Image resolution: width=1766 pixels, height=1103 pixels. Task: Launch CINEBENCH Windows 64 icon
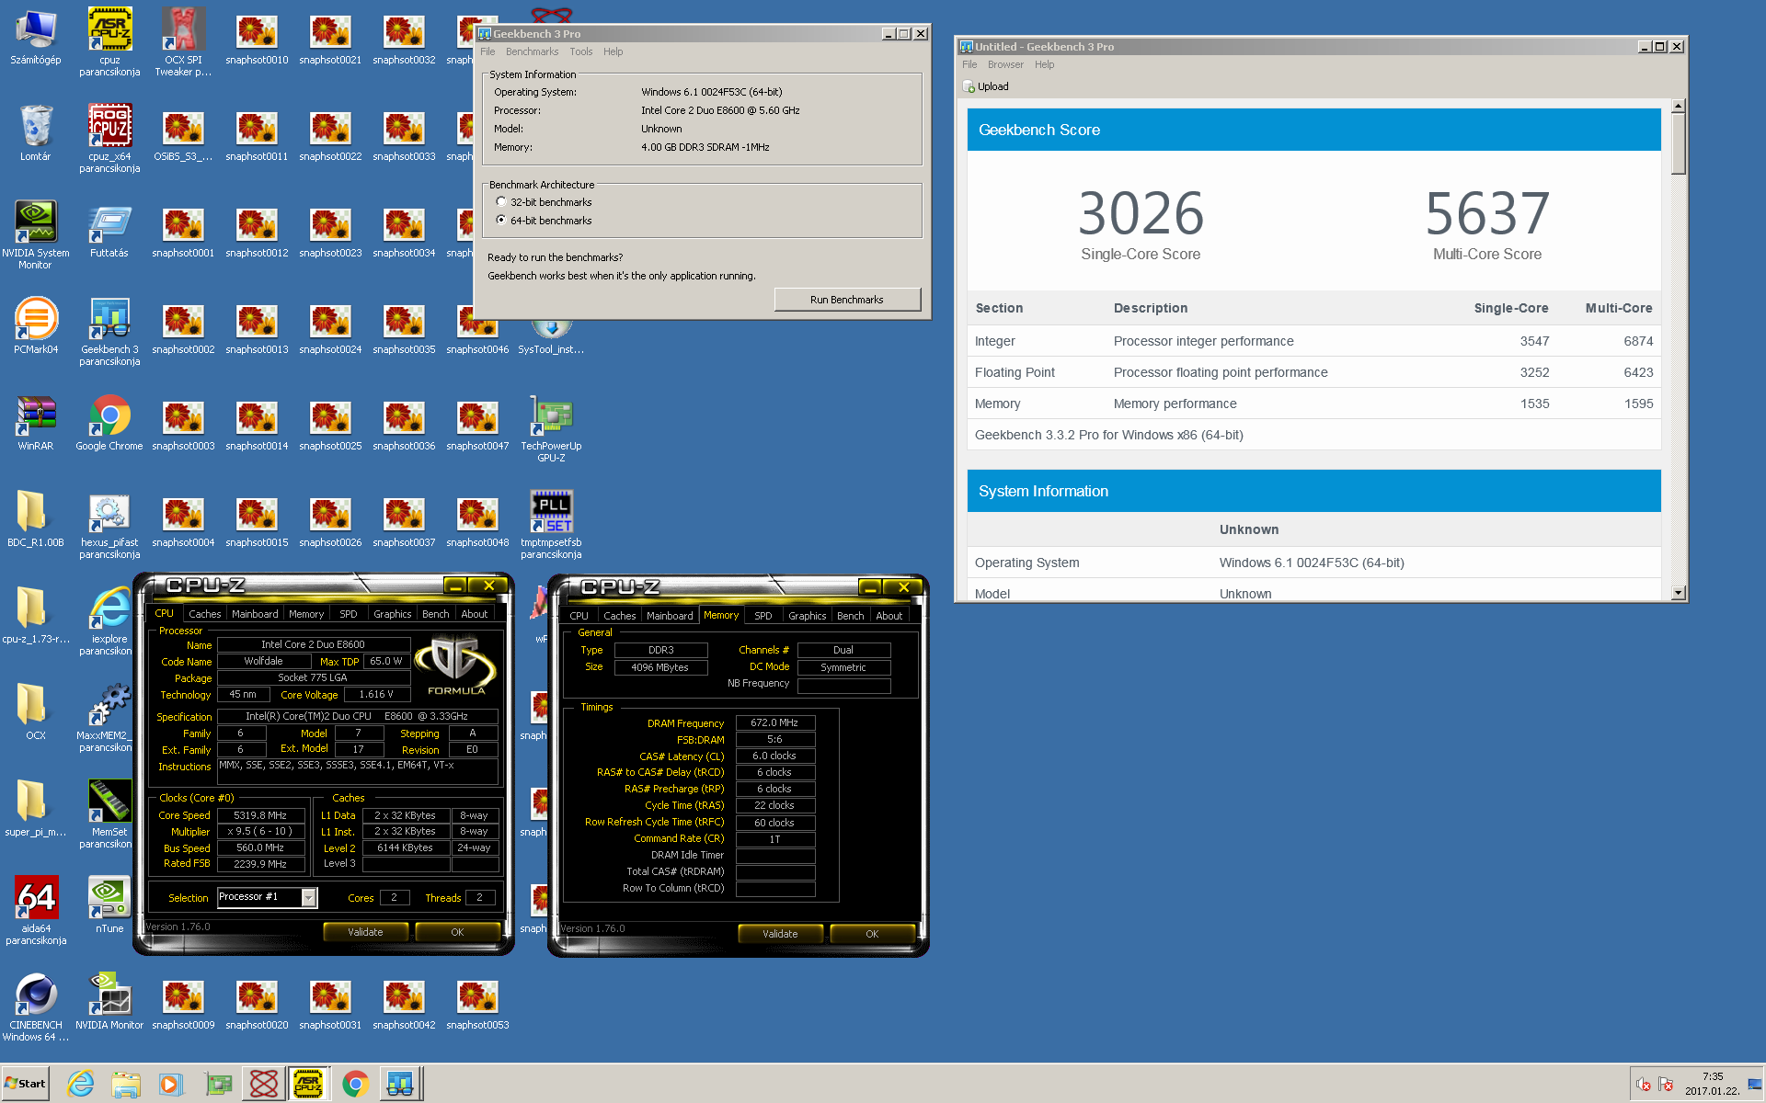(x=36, y=1006)
